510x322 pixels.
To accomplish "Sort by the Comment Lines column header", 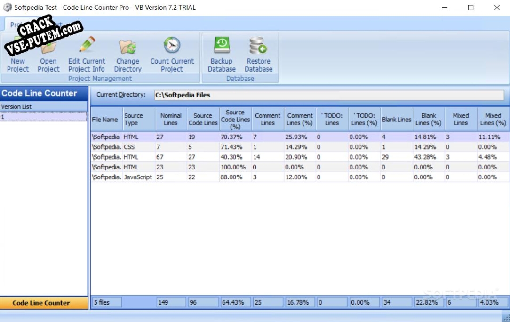I will pyautogui.click(x=268, y=119).
